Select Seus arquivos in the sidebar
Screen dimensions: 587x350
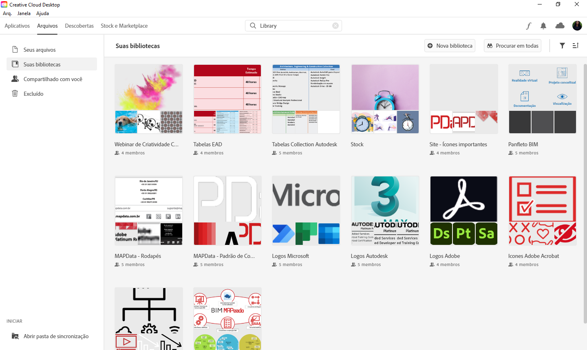point(40,50)
